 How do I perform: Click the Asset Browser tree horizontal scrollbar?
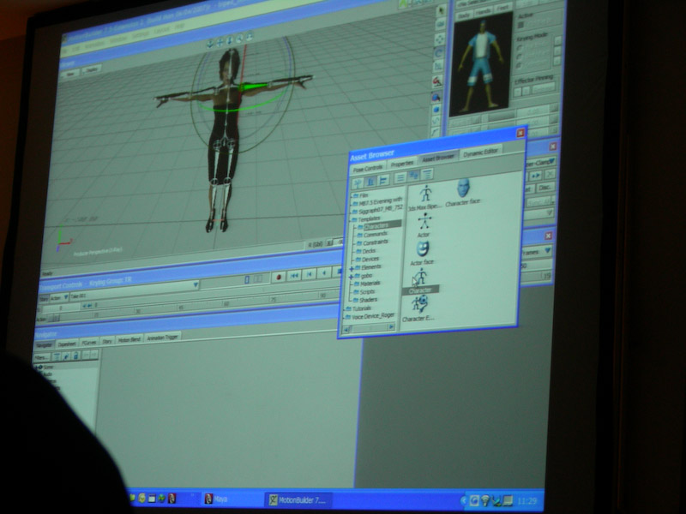coord(370,328)
